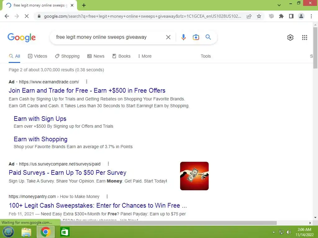Open the Google apps grid
Image resolution: width=318 pixels, height=238 pixels.
point(304,37)
